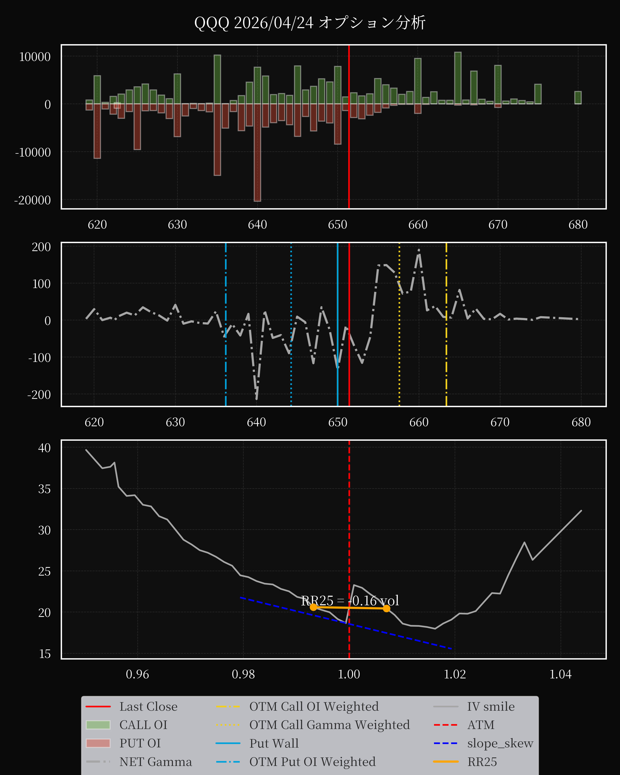Screen dimensions: 620x775
Task: Click the "-100" tick on the gamma chart
Action: pos(40,358)
